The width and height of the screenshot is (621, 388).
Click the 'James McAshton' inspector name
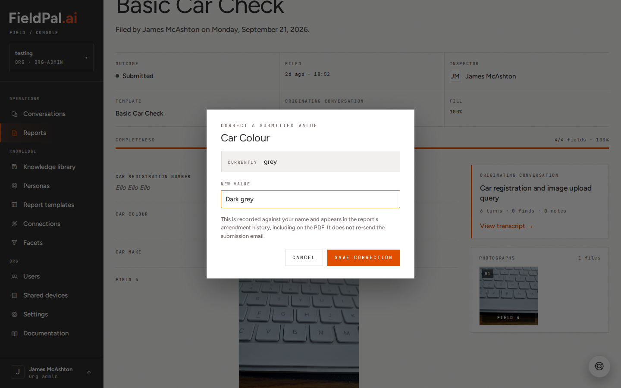[x=490, y=76]
